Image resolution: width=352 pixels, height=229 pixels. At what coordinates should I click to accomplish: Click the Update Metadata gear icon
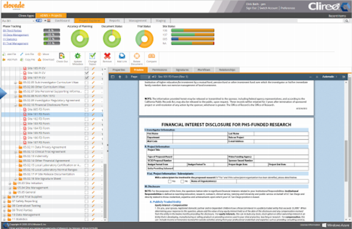[x=77, y=56]
